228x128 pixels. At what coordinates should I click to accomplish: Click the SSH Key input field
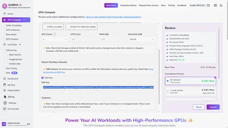[98, 87]
